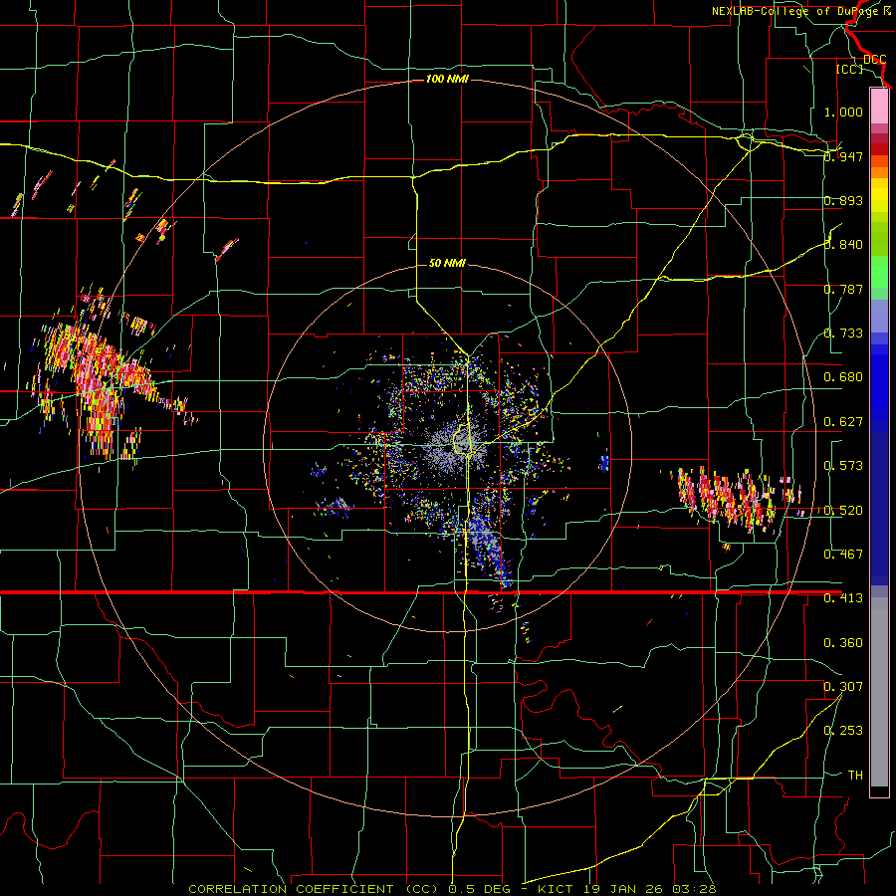The width and height of the screenshot is (896, 896).
Task: Click the 0.627 scale value
Action: [843, 422]
